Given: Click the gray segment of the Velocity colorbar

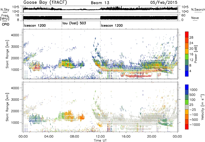Looking at the screenshot, I should click(x=187, y=107).
